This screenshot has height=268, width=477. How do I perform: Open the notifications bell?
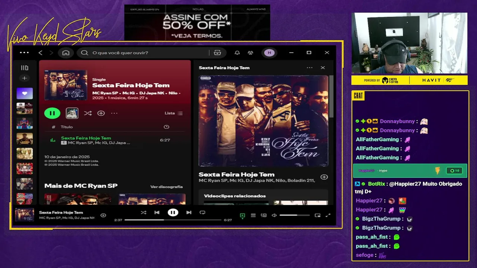tap(237, 53)
